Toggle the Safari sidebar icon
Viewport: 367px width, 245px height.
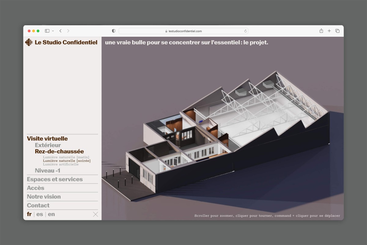pyautogui.click(x=47, y=31)
